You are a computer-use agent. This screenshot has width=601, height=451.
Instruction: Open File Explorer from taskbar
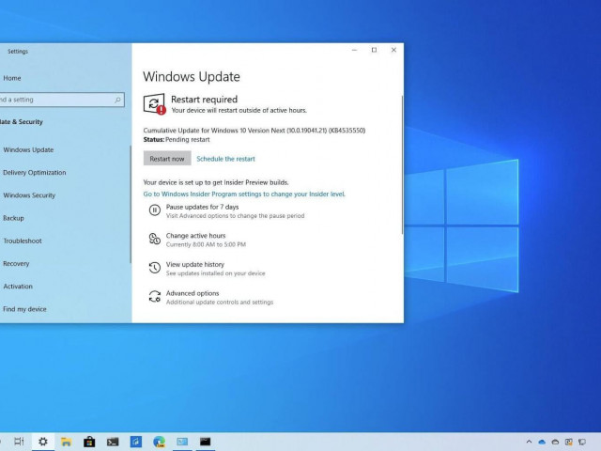tap(66, 442)
